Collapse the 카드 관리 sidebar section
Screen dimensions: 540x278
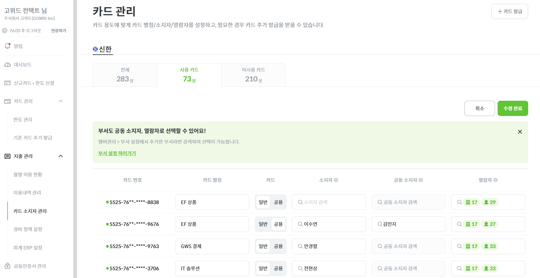pyautogui.click(x=61, y=101)
